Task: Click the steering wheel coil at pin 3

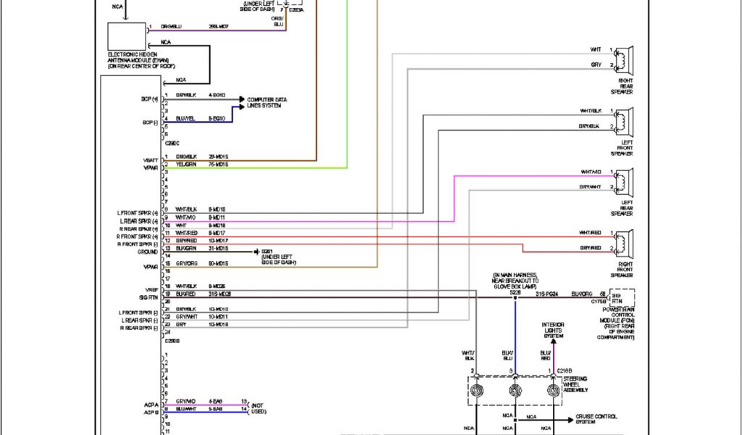Action: (x=516, y=391)
